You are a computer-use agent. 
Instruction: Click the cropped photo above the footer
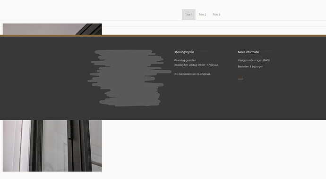pos(52,29)
